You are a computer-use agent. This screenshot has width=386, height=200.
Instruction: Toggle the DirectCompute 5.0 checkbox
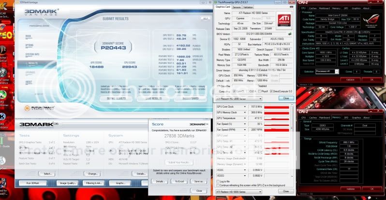coord(271,92)
